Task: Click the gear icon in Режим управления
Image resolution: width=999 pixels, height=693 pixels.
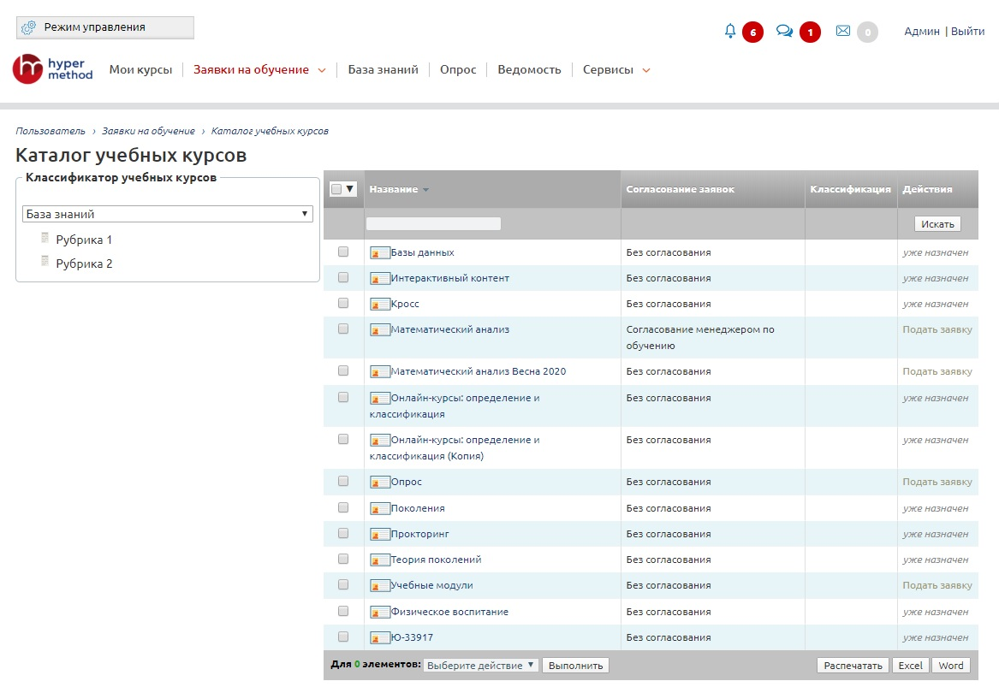Action: tap(28, 27)
